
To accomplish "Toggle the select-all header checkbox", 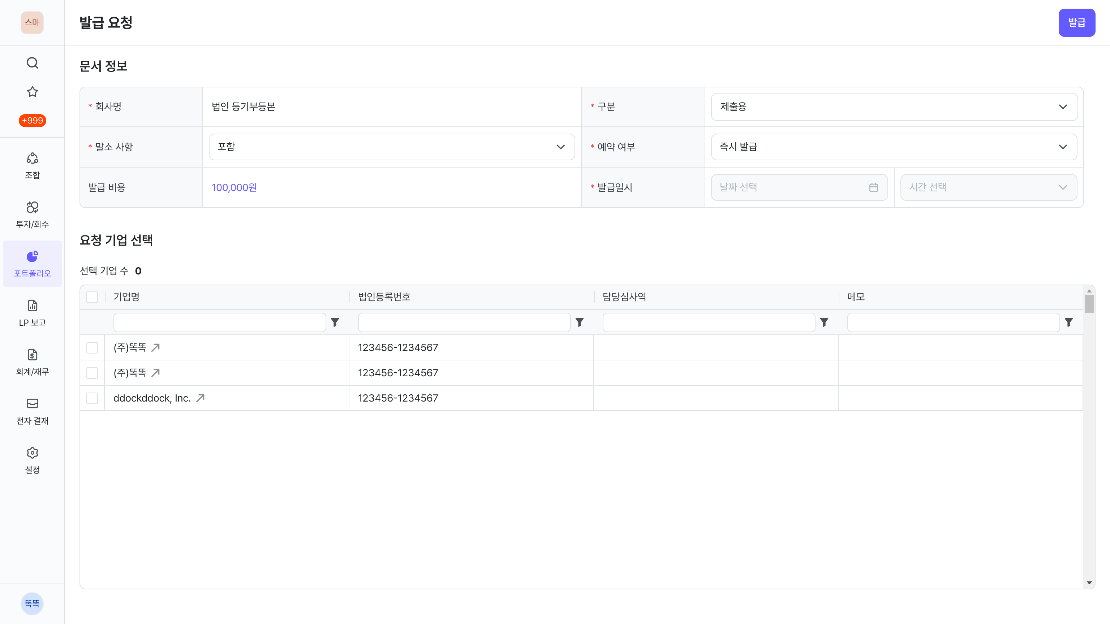I will click(92, 297).
